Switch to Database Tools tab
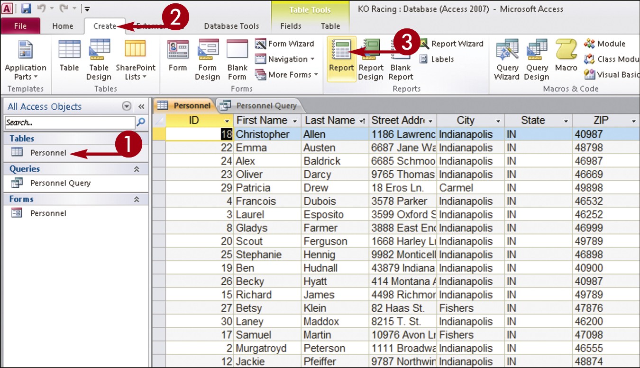Image resolution: width=640 pixels, height=368 pixels. (x=231, y=26)
